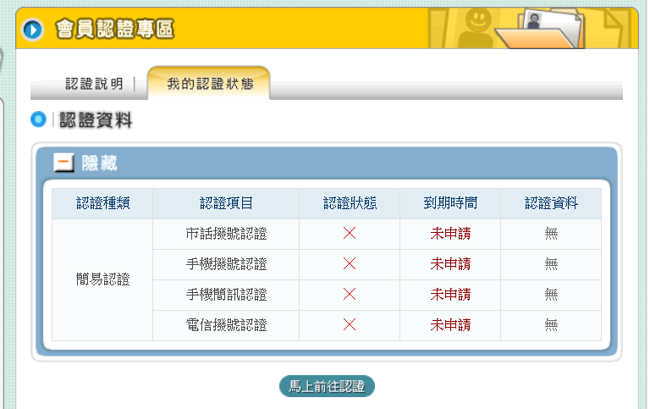Click the red X status for 市話撥號認證

(350, 234)
